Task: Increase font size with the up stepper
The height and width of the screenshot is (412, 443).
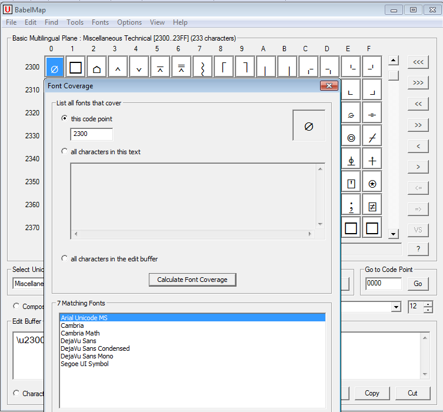Action: (428, 304)
